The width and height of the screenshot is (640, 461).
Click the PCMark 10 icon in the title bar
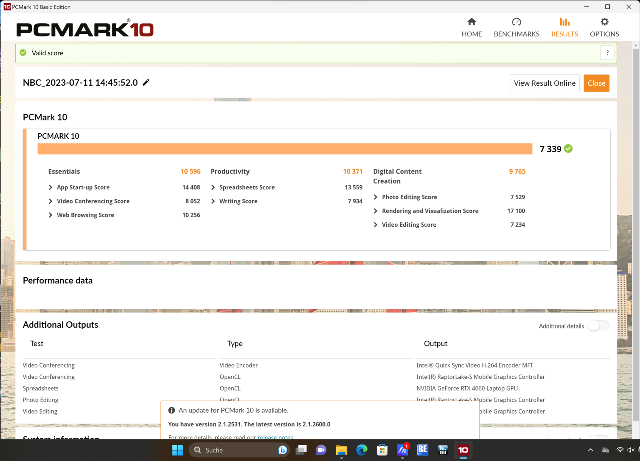tap(7, 7)
